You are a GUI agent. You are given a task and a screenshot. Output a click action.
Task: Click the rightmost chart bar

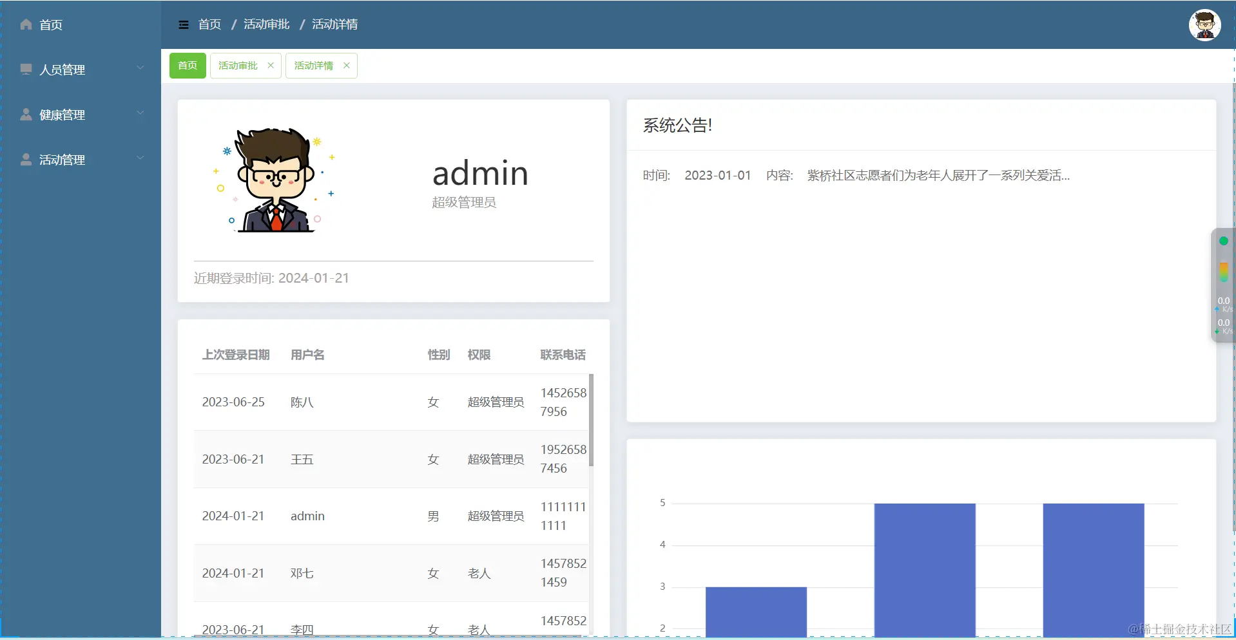(x=1094, y=570)
